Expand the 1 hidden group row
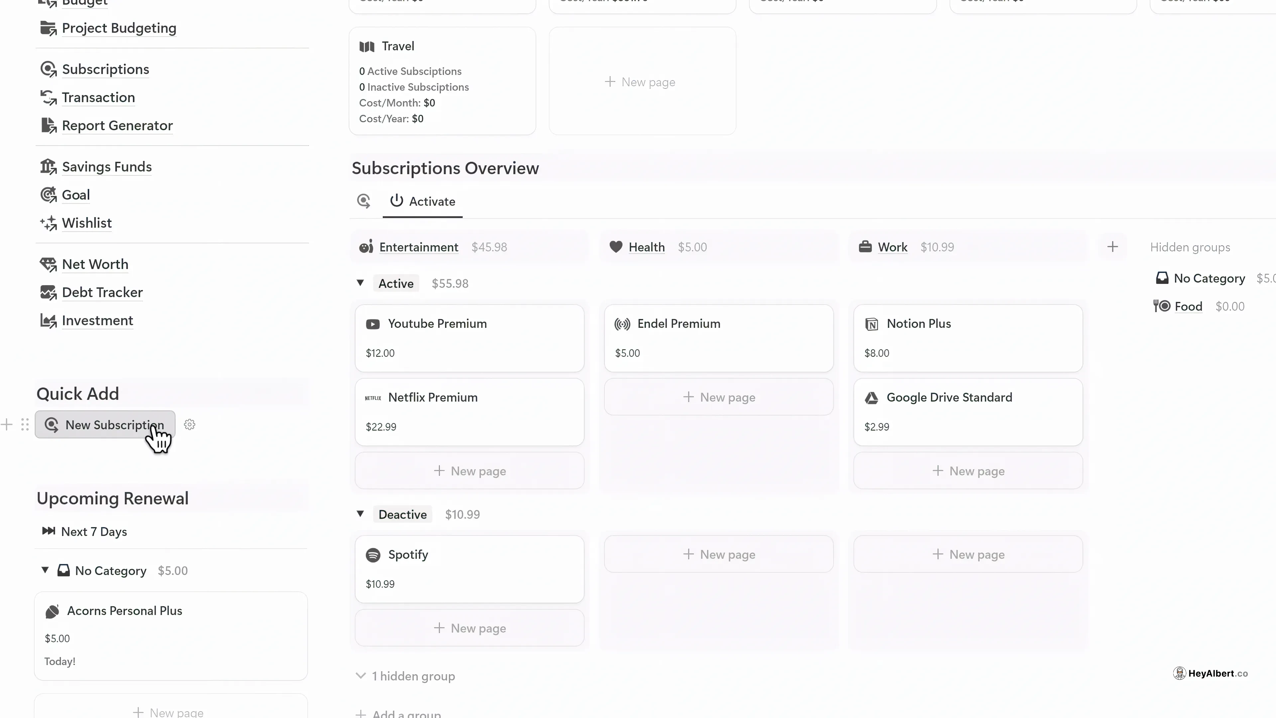This screenshot has height=718, width=1276. [406, 676]
